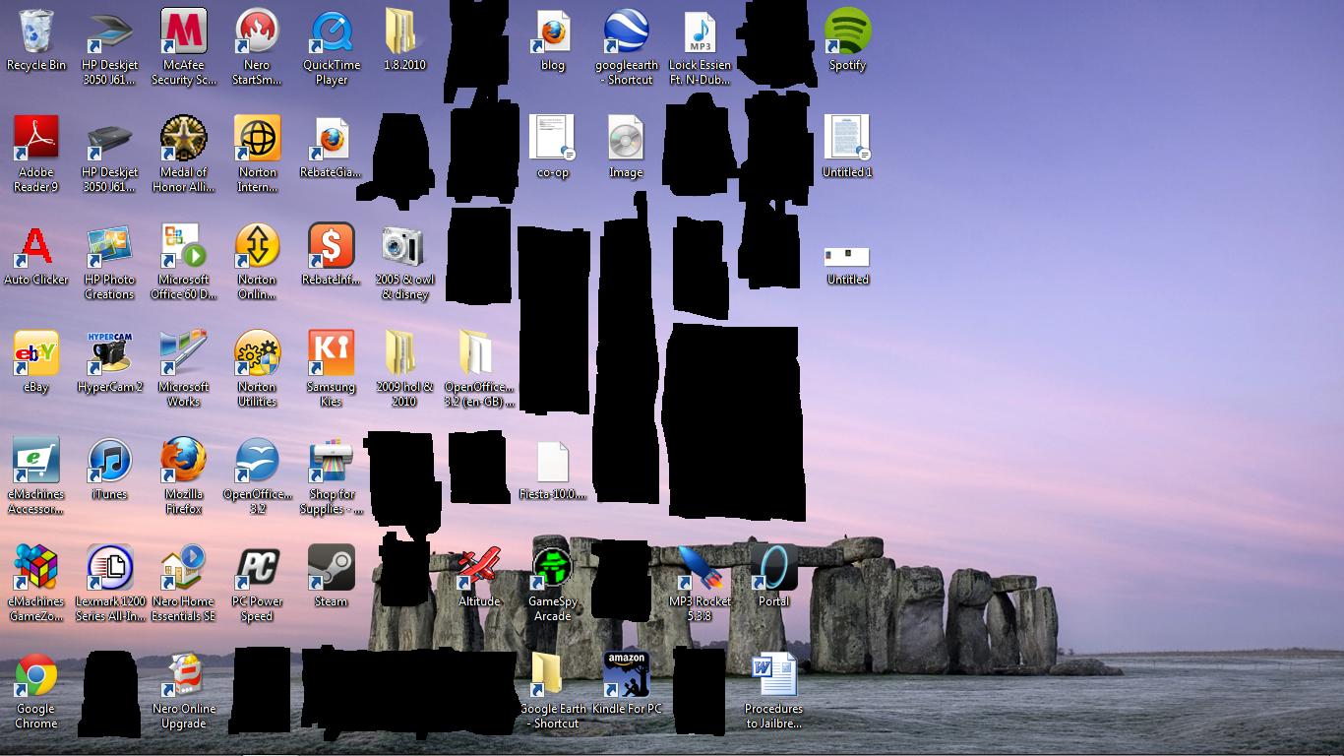Select the Untitled image thumbnail

click(847, 257)
